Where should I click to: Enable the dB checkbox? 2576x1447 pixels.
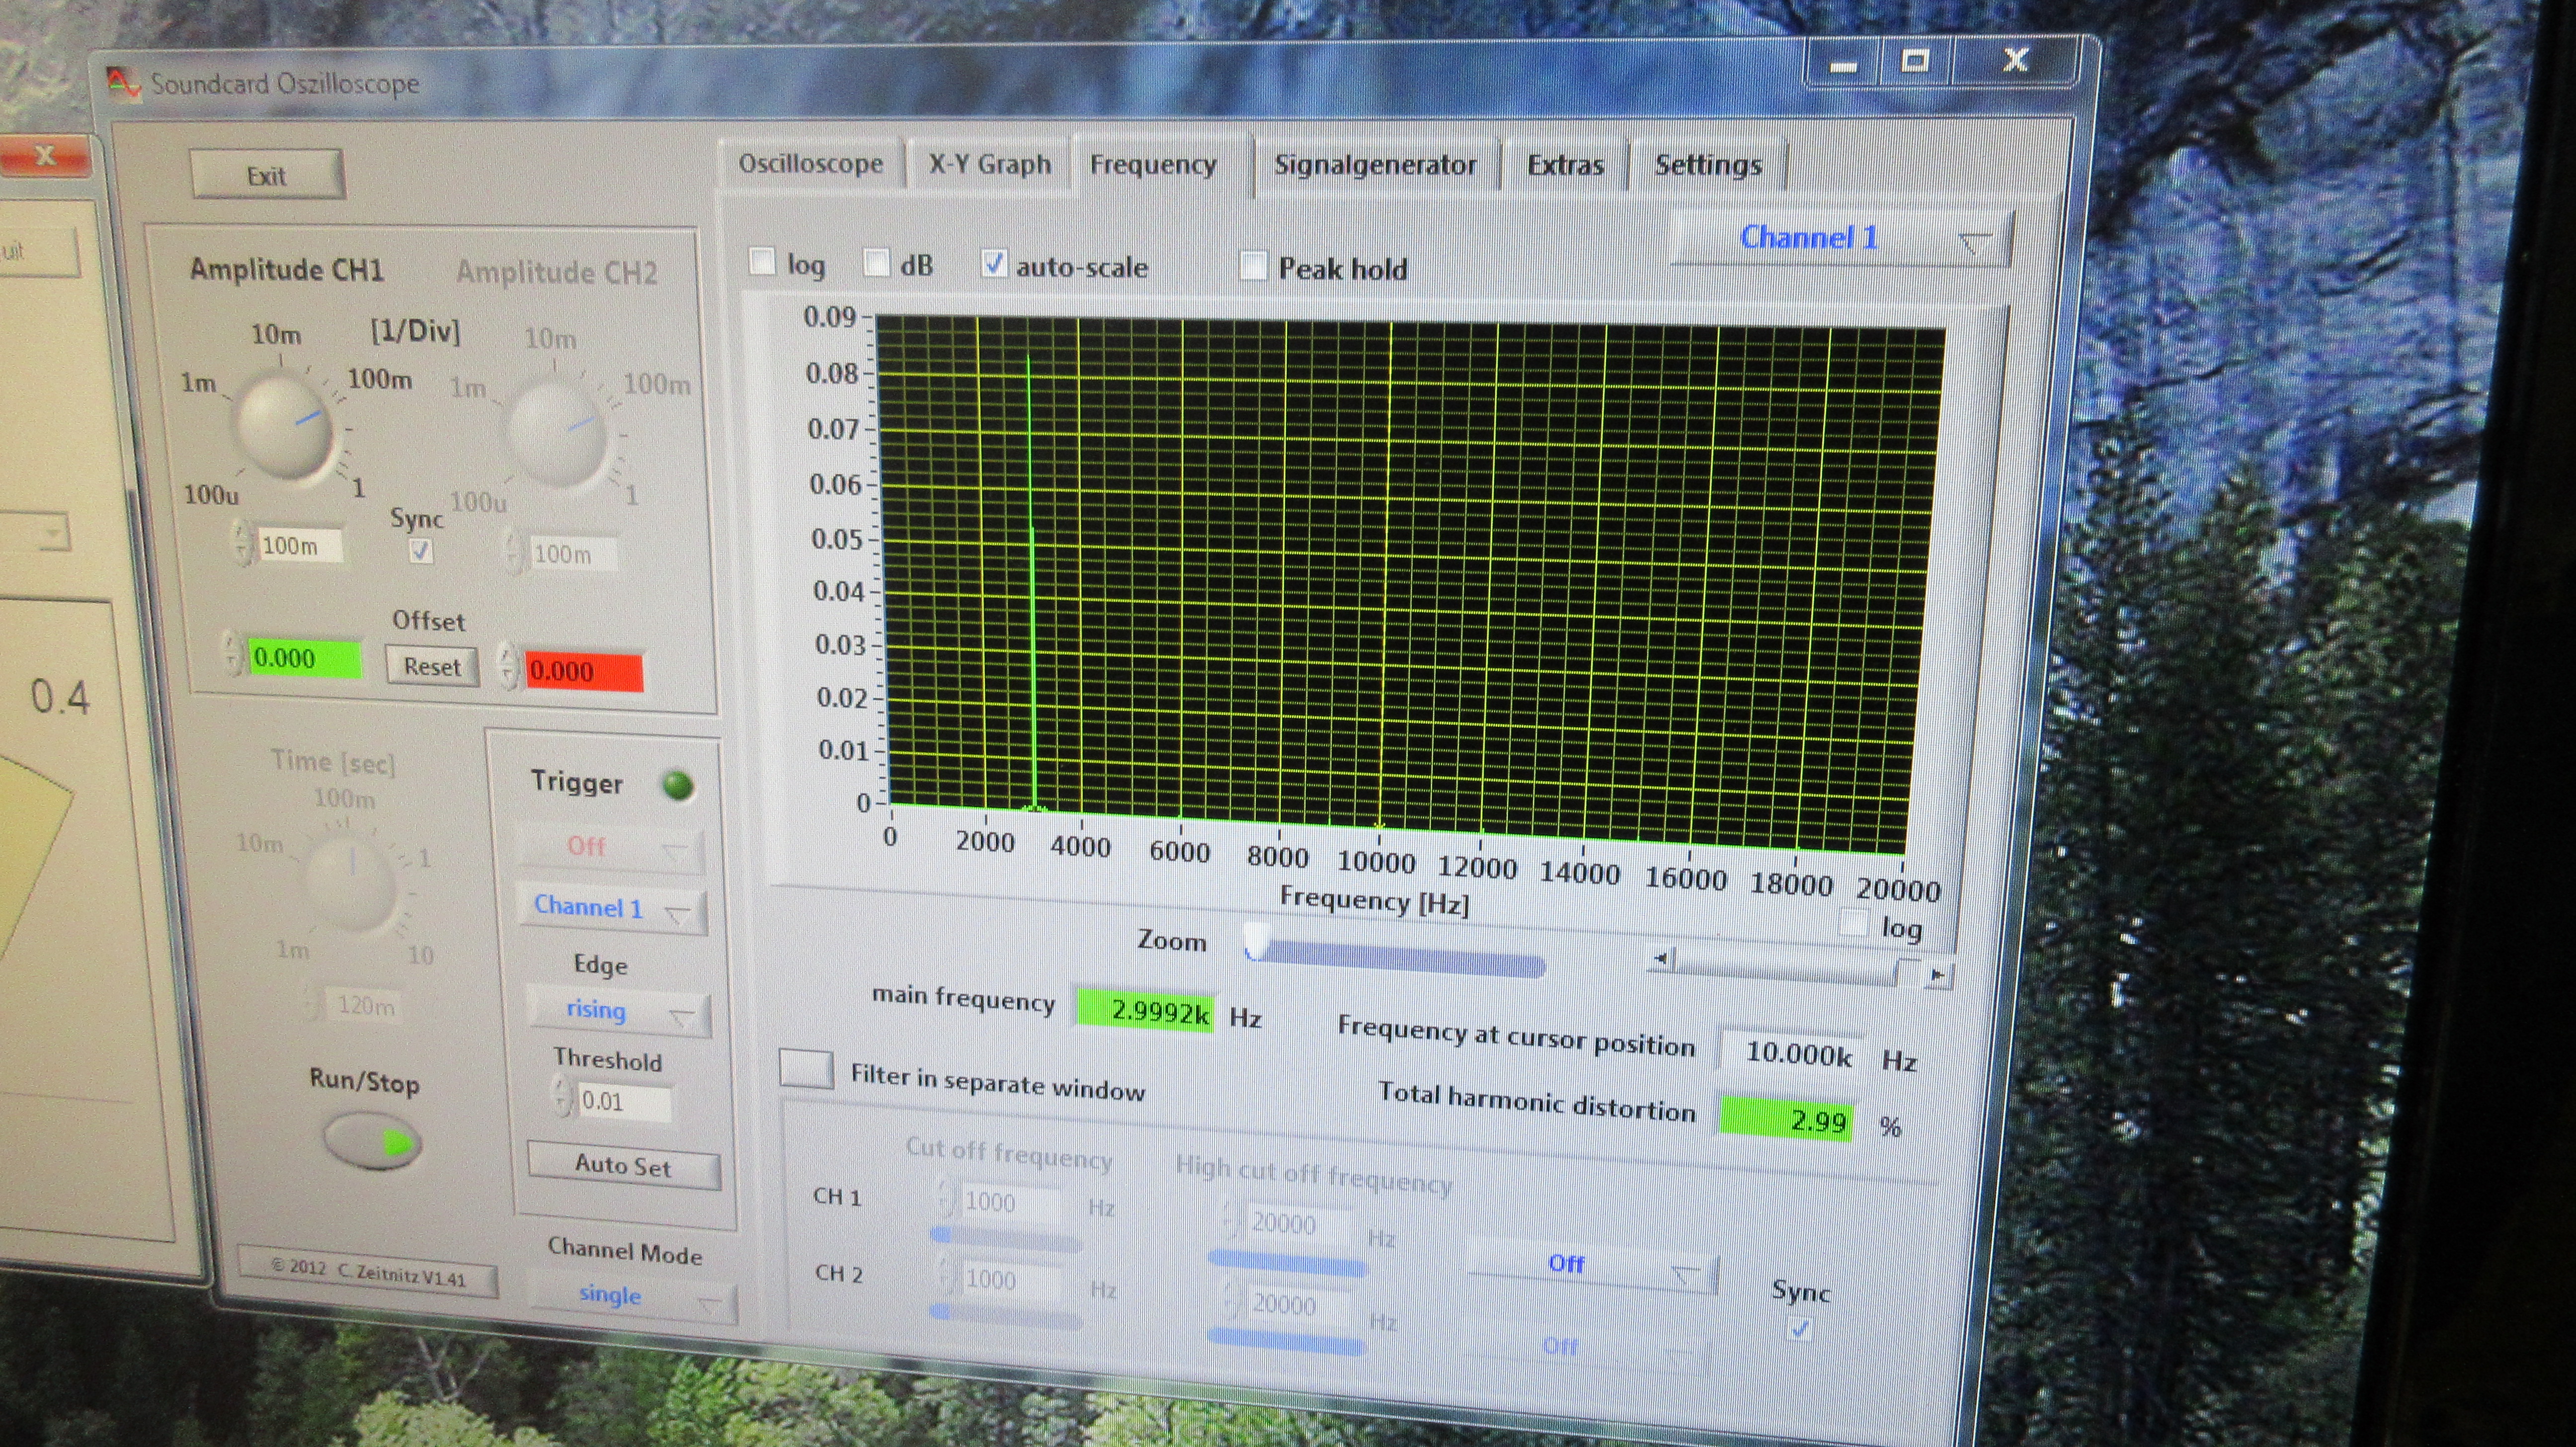click(x=876, y=263)
